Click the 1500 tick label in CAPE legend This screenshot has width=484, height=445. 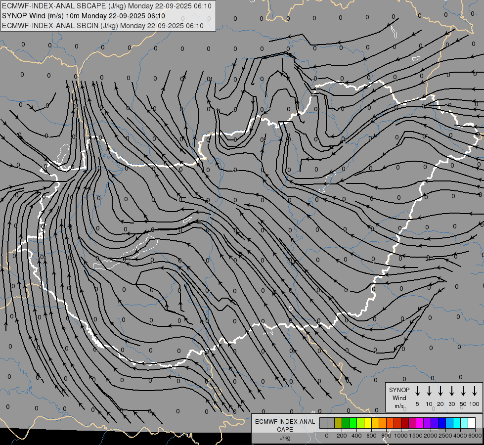point(415,436)
